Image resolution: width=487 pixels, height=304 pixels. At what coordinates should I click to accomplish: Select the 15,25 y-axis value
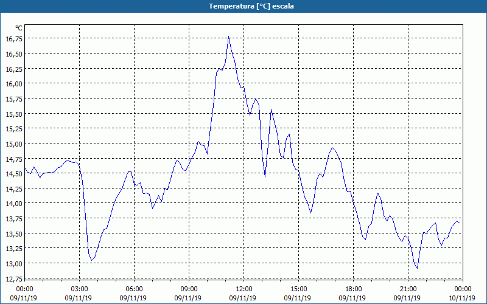(14, 128)
